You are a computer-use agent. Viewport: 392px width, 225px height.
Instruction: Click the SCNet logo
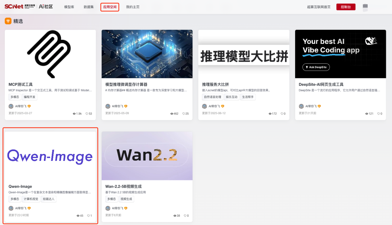coord(20,7)
